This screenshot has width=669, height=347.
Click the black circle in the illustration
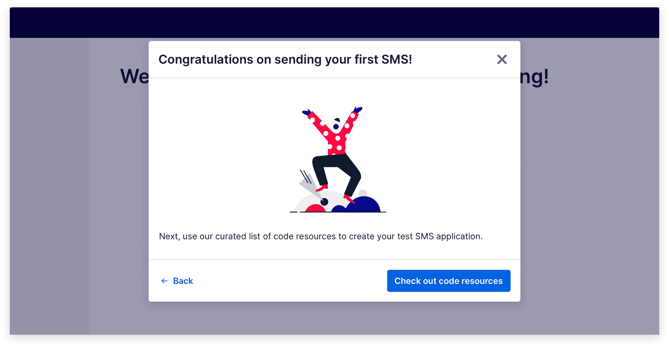(324, 201)
